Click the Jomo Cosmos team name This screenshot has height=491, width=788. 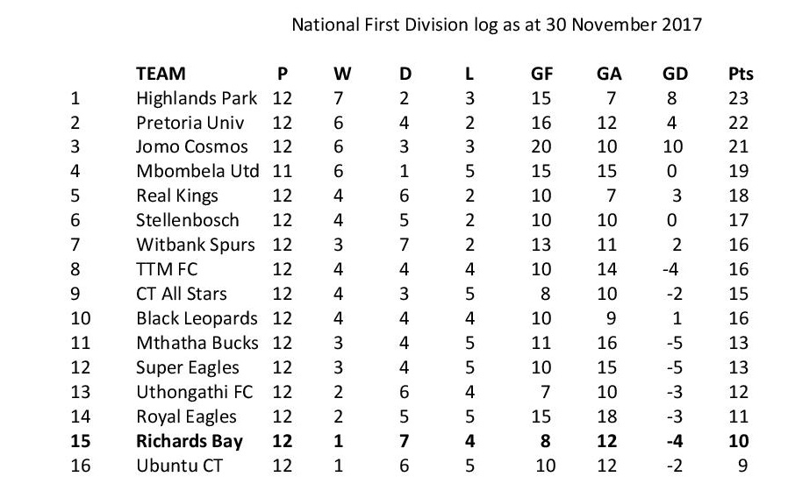[x=192, y=147]
